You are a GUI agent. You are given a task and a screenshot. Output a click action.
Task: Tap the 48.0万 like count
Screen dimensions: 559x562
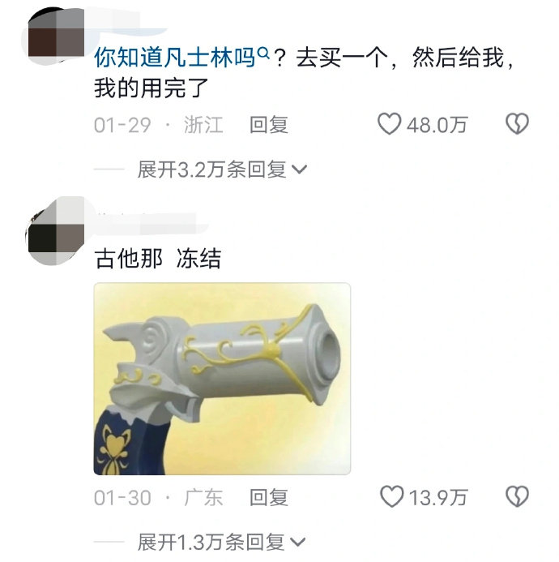[437, 125]
